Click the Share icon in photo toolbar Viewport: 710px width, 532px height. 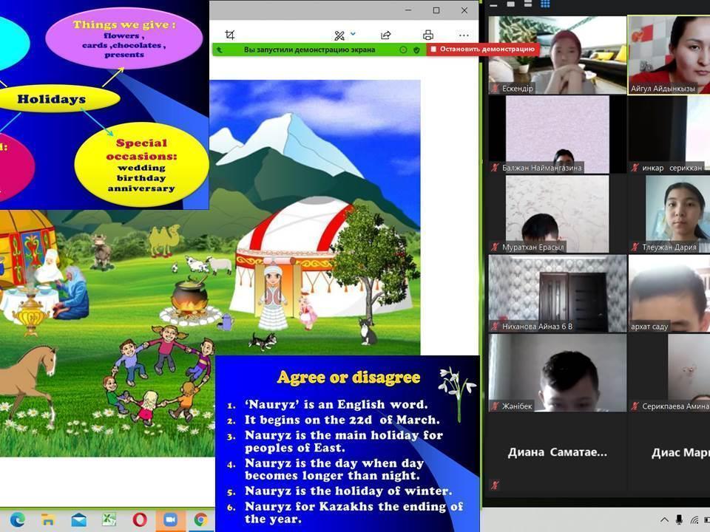point(385,35)
